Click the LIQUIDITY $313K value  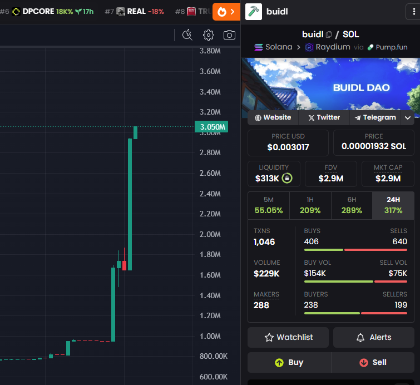coord(267,179)
